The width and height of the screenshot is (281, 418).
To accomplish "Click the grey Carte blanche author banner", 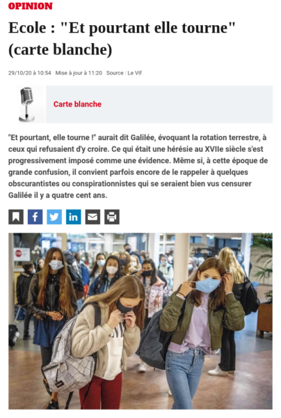I will pyautogui.click(x=159, y=104).
